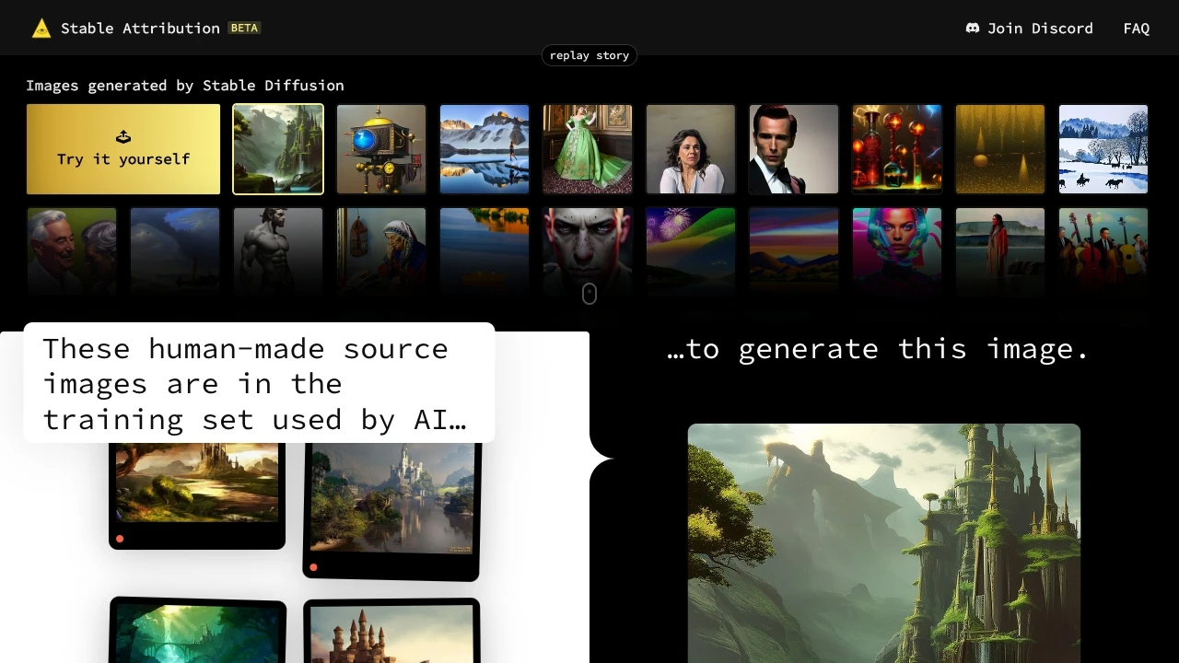Click the musicians with guitars thumbnail
1179x663 pixels.
1103,251
